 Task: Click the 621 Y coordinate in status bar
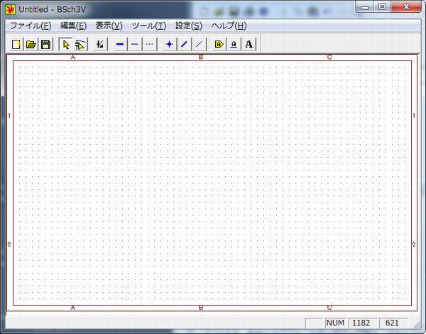pos(393,323)
